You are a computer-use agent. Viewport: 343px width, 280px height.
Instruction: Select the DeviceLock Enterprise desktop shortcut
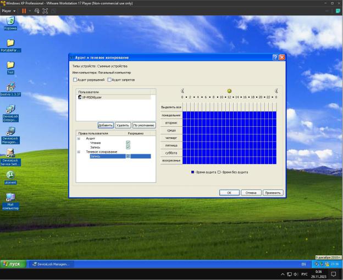click(10, 113)
